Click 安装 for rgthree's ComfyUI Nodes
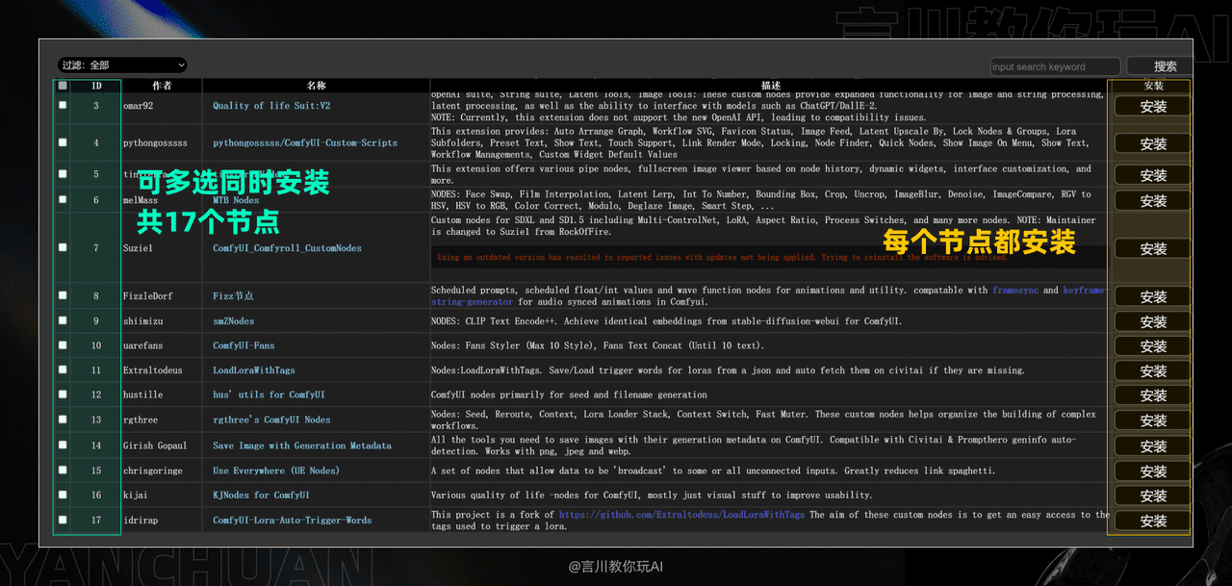This screenshot has width=1232, height=586. pos(1153,421)
